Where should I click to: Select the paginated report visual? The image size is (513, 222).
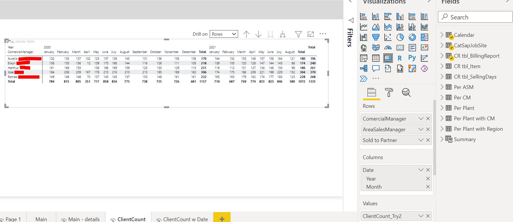click(x=400, y=68)
